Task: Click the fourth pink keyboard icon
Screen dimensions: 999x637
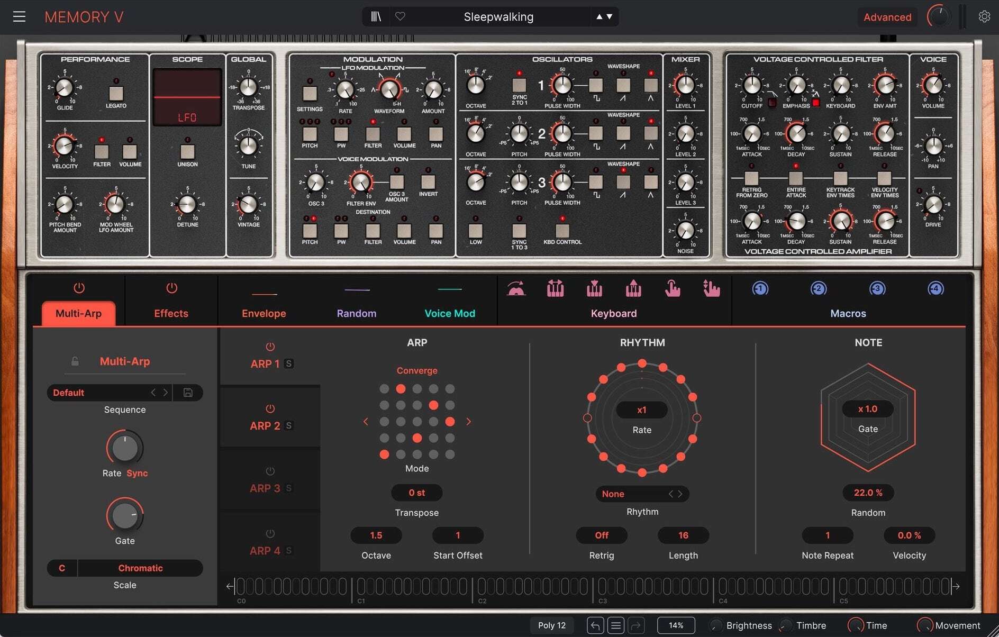Action: point(633,288)
